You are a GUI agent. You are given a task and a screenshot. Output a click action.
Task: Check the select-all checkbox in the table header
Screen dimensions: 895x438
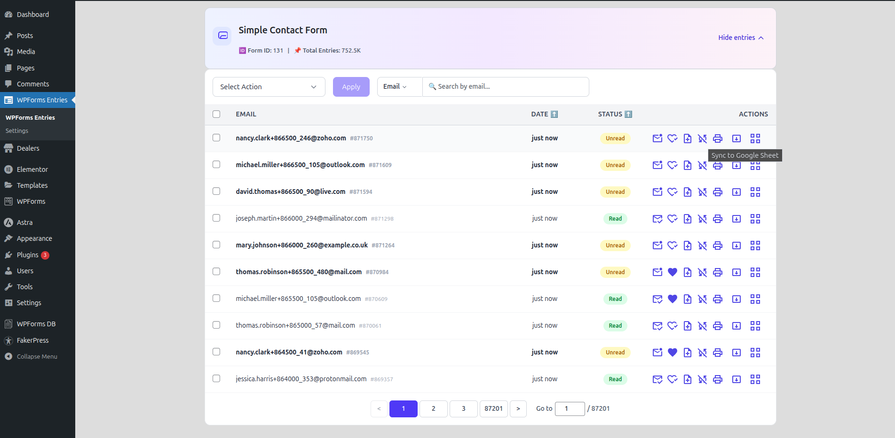tap(216, 114)
